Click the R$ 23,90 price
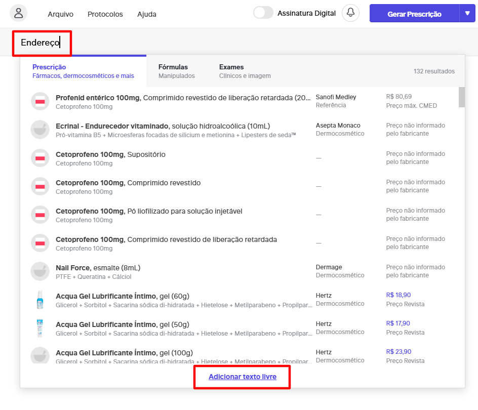Screen dimensions: 478x410 pos(399,352)
